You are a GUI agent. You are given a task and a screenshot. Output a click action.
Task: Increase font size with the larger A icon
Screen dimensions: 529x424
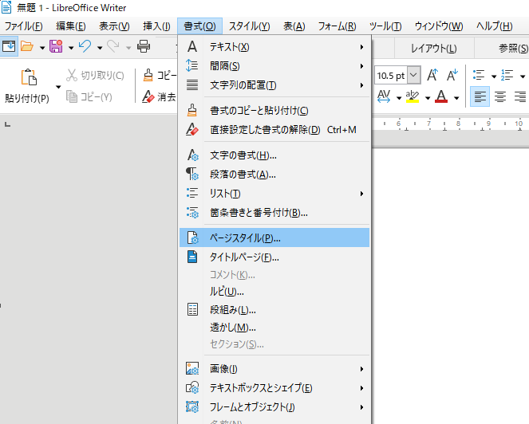coord(432,75)
